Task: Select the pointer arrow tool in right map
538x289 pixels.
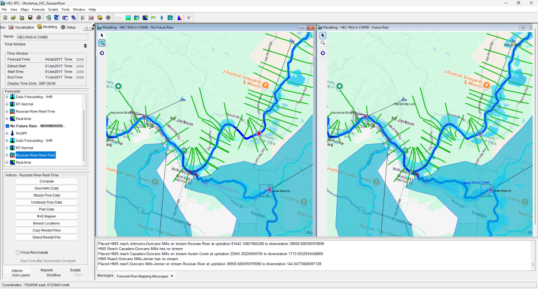Action: (x=322, y=35)
